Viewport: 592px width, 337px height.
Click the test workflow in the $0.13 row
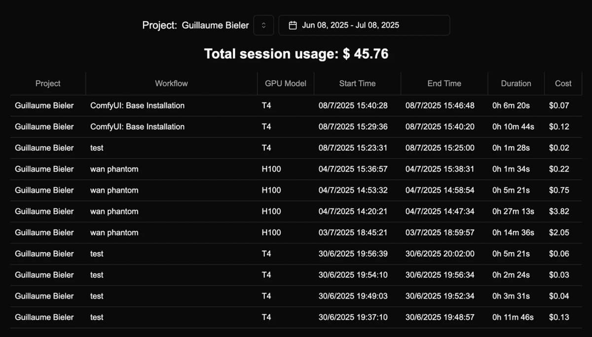[97, 318]
